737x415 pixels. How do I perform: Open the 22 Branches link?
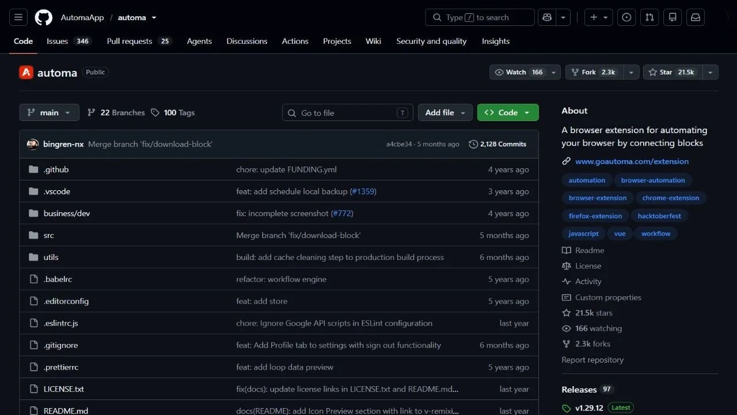point(116,112)
